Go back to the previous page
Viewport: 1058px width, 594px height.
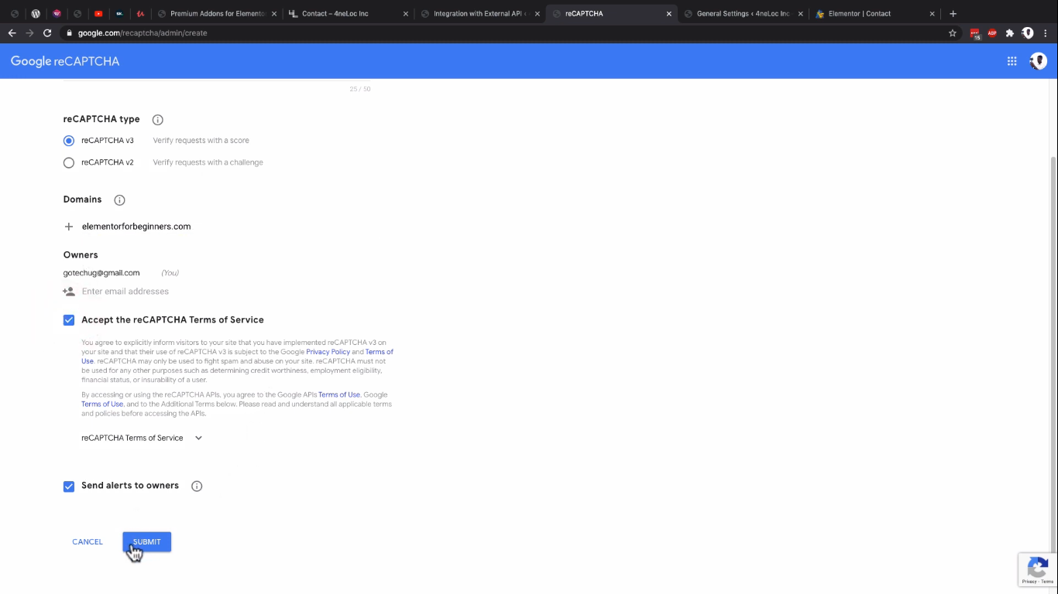coord(12,33)
